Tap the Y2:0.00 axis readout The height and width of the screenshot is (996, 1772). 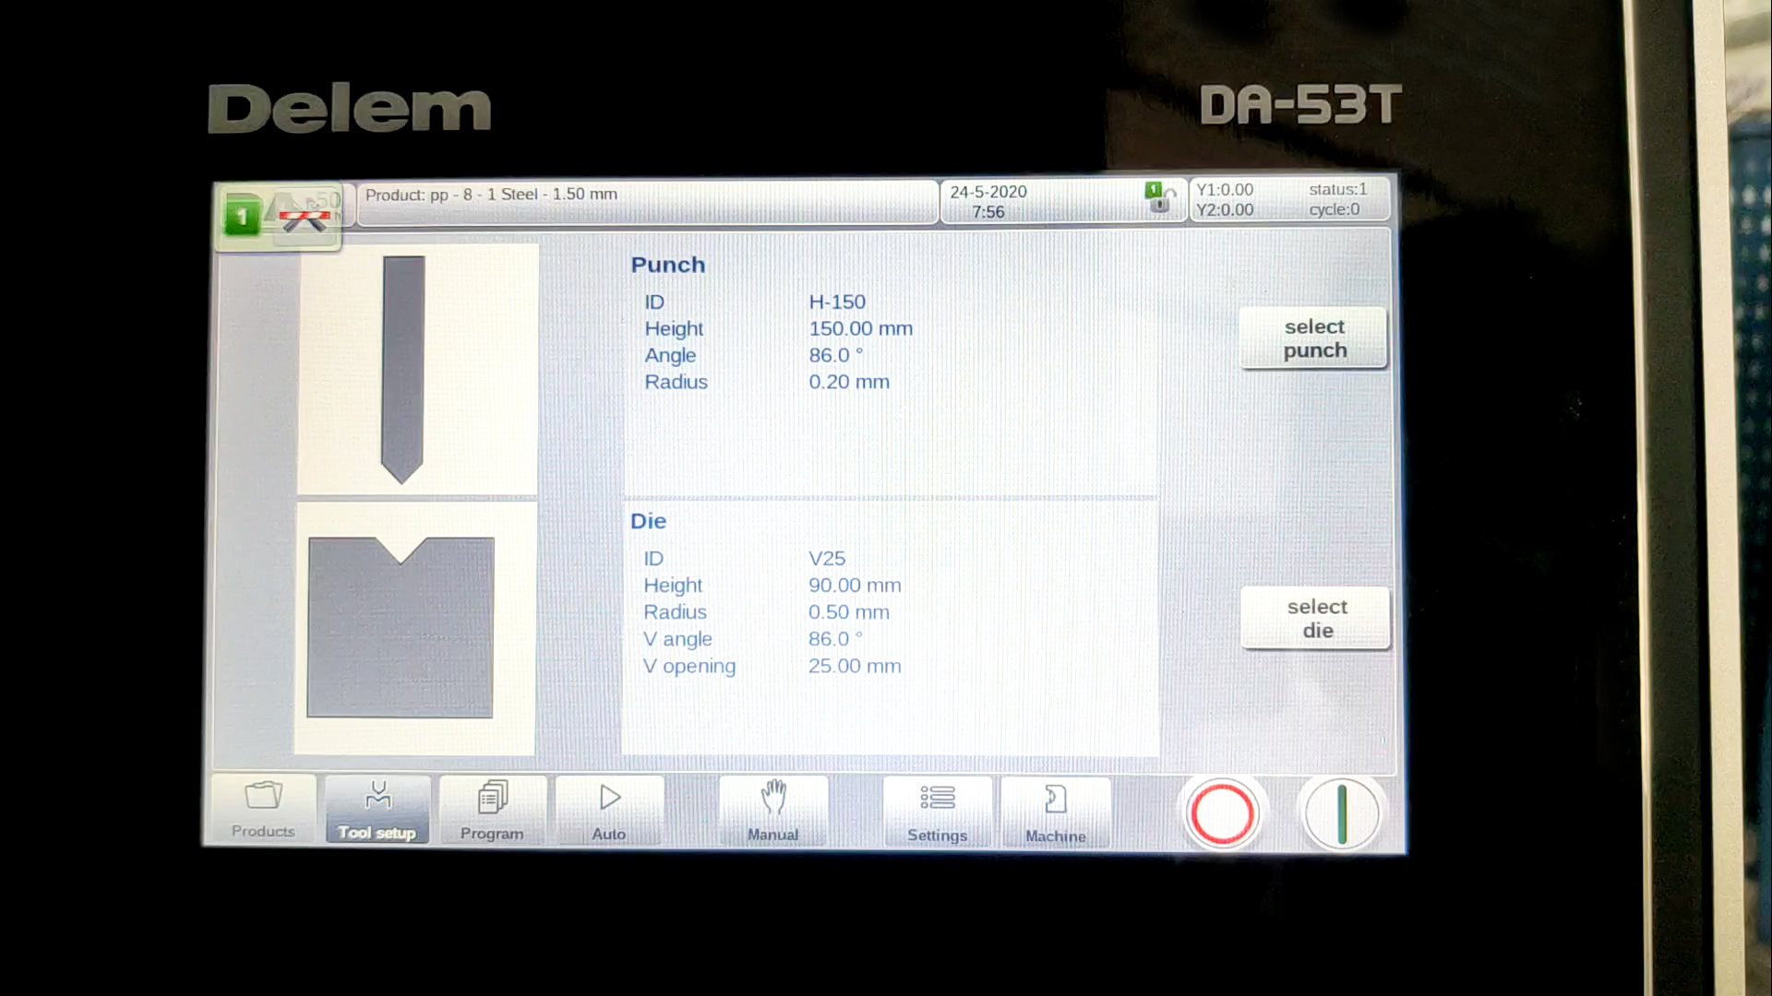[1225, 210]
